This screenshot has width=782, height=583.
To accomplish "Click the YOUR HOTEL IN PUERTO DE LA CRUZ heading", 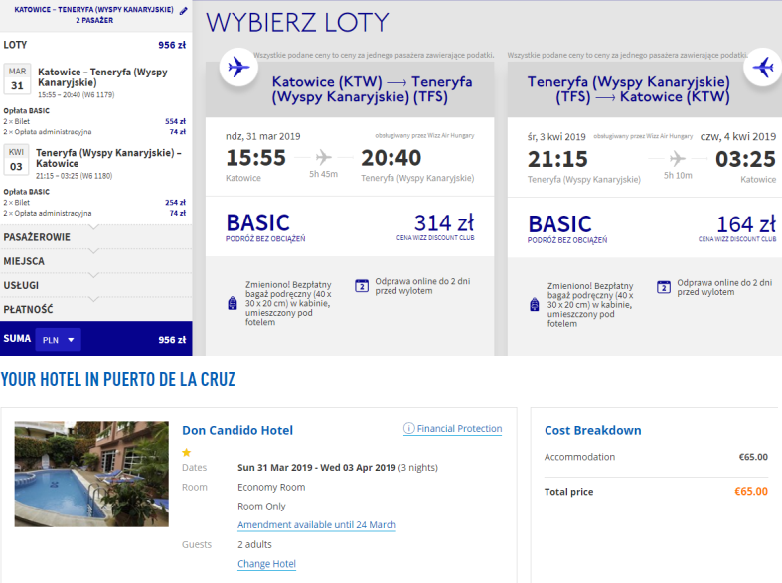I will (117, 379).
